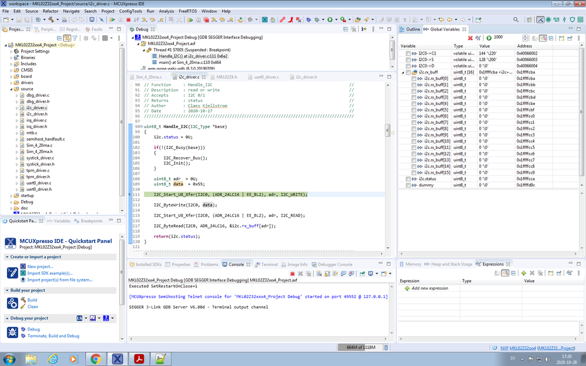Click the red X remove icon in Global Variables
Screen dimensions: 586x366
tap(470, 38)
